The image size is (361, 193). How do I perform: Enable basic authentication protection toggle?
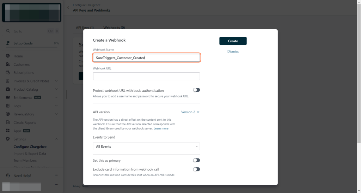point(196,90)
